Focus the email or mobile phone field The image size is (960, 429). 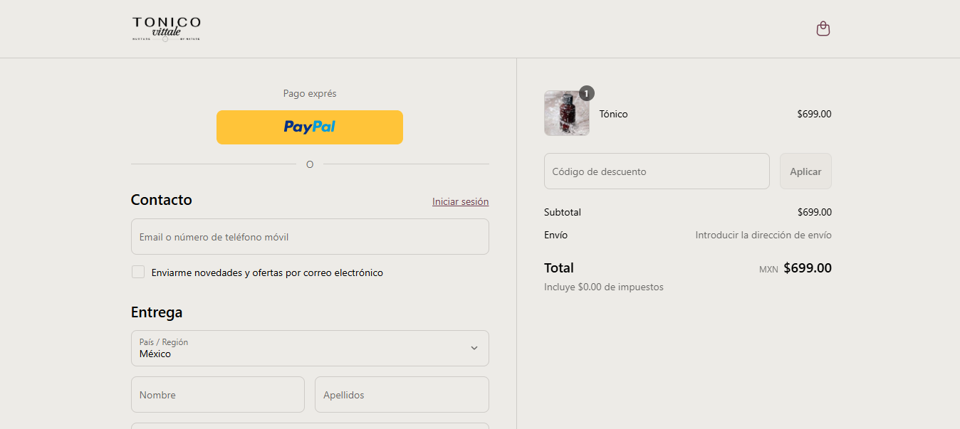(x=310, y=237)
